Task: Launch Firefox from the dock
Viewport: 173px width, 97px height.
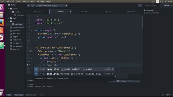Action: coord(2,22)
